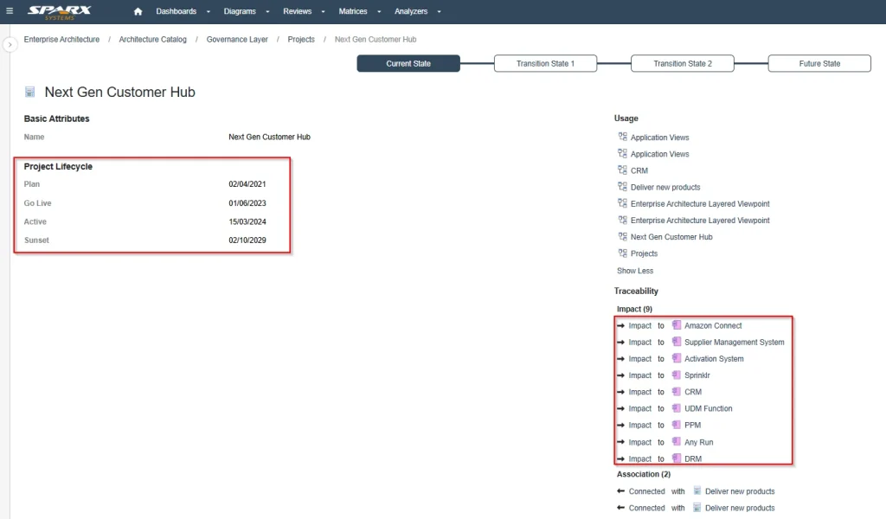Open the hamburger menu icon
886x519 pixels.
click(x=9, y=10)
